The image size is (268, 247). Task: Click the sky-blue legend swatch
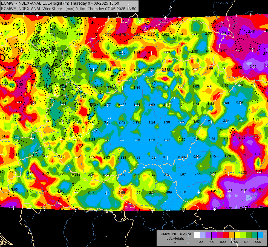click(260, 235)
